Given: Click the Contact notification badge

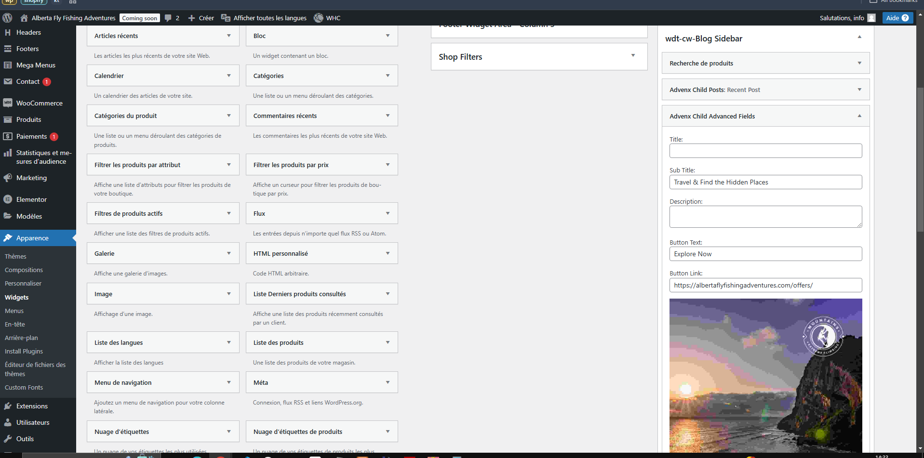Looking at the screenshot, I should pos(47,82).
